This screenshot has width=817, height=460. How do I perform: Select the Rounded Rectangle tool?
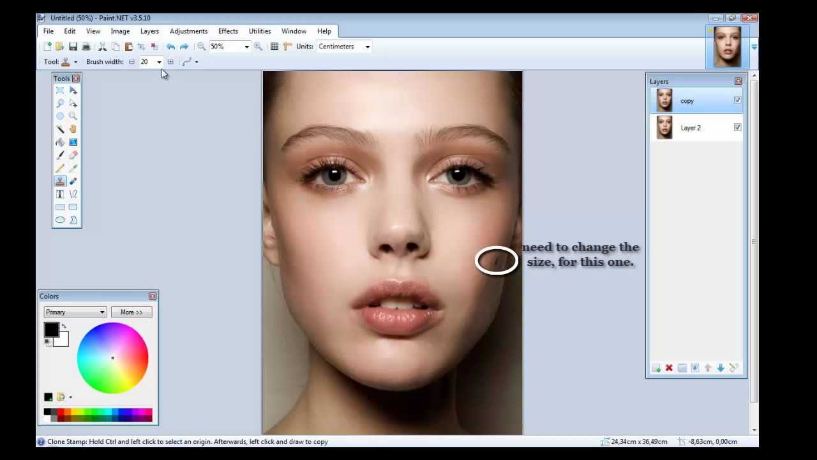[x=73, y=207]
